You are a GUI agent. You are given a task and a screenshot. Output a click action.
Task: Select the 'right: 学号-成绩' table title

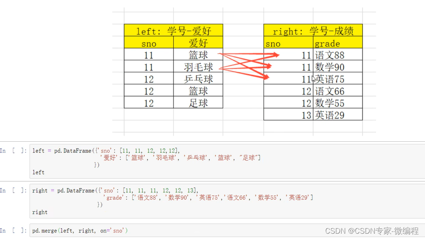[313, 30]
